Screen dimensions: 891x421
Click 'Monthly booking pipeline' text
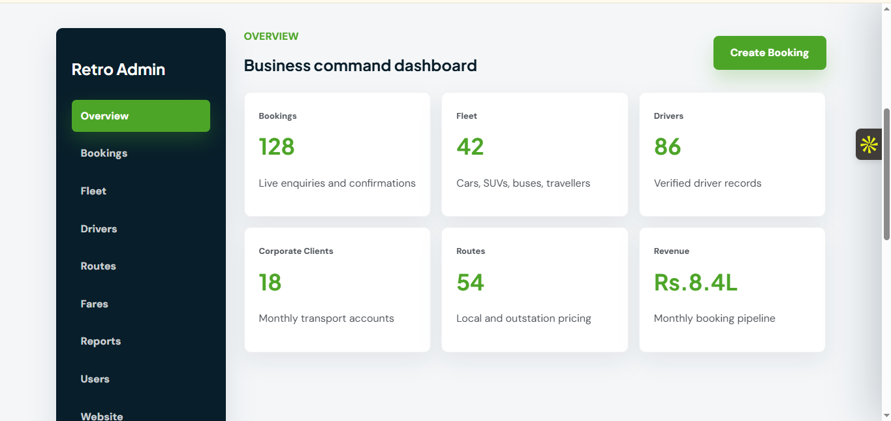715,319
